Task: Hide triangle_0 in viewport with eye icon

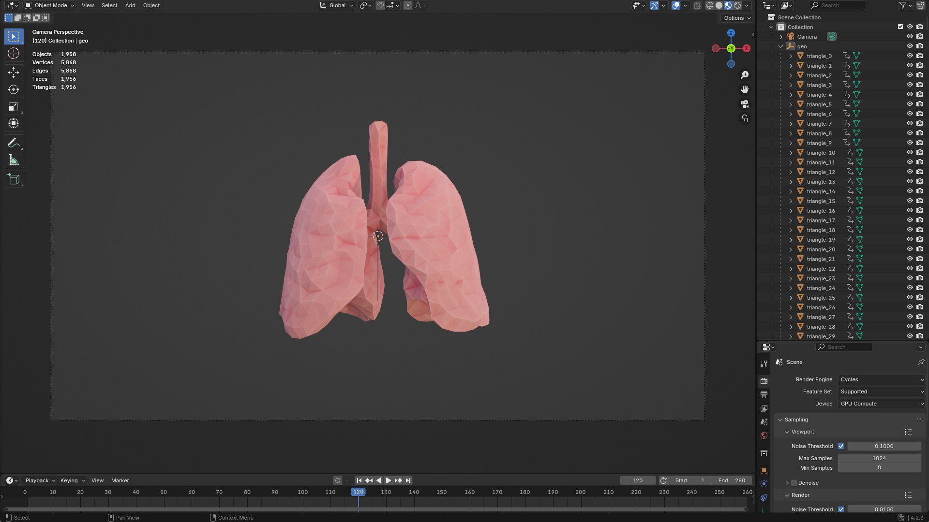Action: pyautogui.click(x=910, y=56)
